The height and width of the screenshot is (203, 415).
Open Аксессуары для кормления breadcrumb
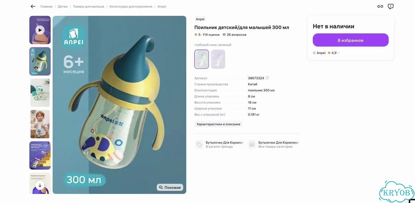(x=131, y=6)
